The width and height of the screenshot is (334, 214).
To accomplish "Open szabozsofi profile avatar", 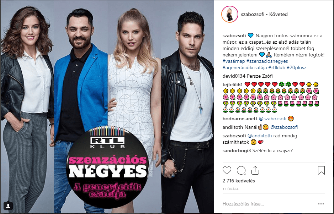I will pyautogui.click(x=230, y=14).
